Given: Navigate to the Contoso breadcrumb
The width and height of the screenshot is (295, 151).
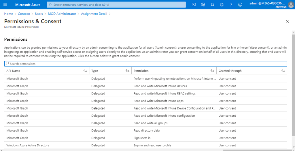Looking at the screenshot, I should pos(24,14).
